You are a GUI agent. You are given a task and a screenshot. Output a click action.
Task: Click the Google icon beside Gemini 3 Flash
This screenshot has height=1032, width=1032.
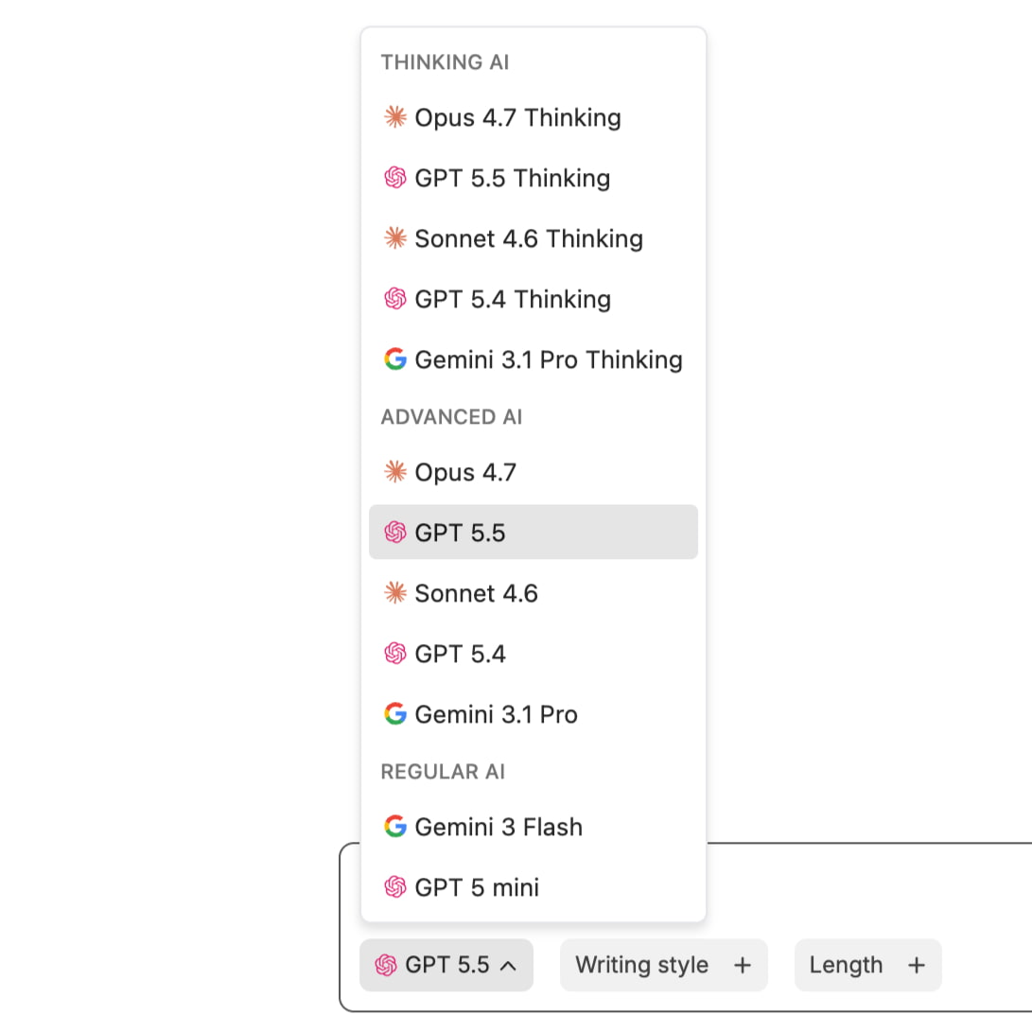(394, 826)
